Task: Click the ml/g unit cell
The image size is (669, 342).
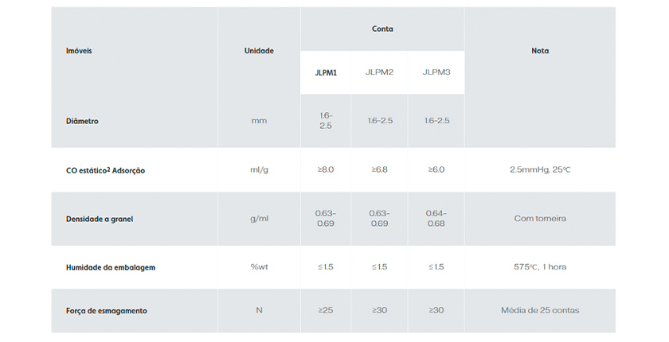Action: (x=259, y=169)
